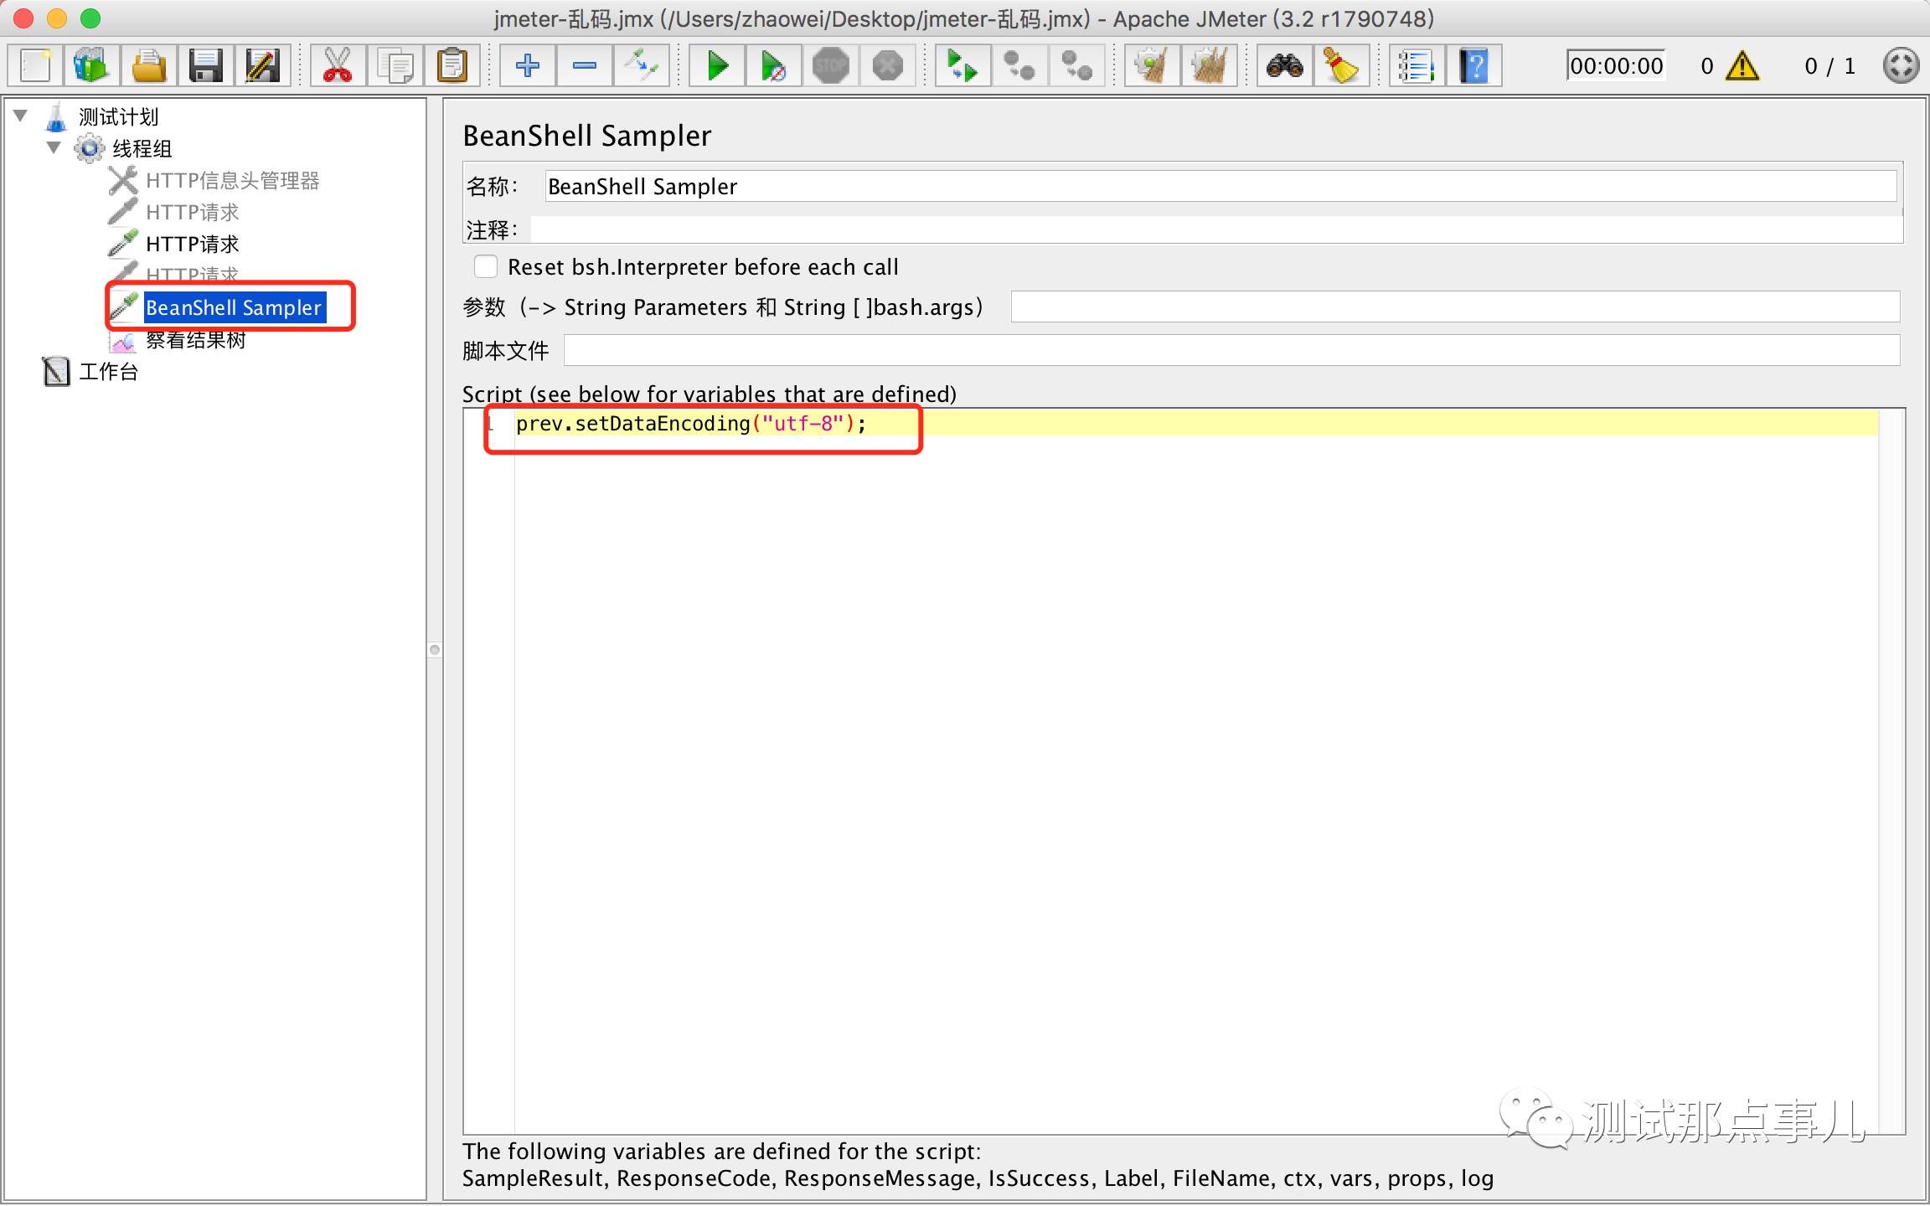Click the Cut scissors toolbar icon
Viewport: 1930px width, 1206px height.
337,65
